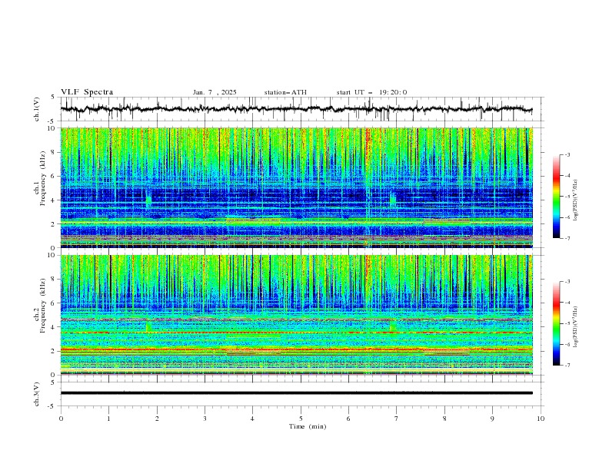Click the time axis tick label "4"
This screenshot has width=609, height=470.
pyautogui.click(x=252, y=419)
